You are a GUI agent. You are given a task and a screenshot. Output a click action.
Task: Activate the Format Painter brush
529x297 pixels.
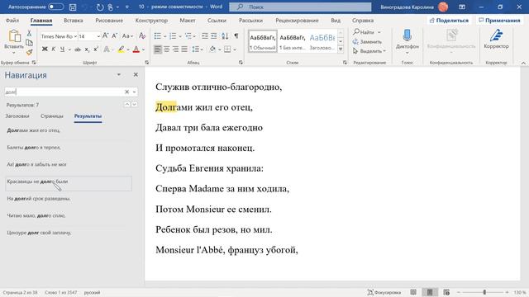(x=29, y=52)
